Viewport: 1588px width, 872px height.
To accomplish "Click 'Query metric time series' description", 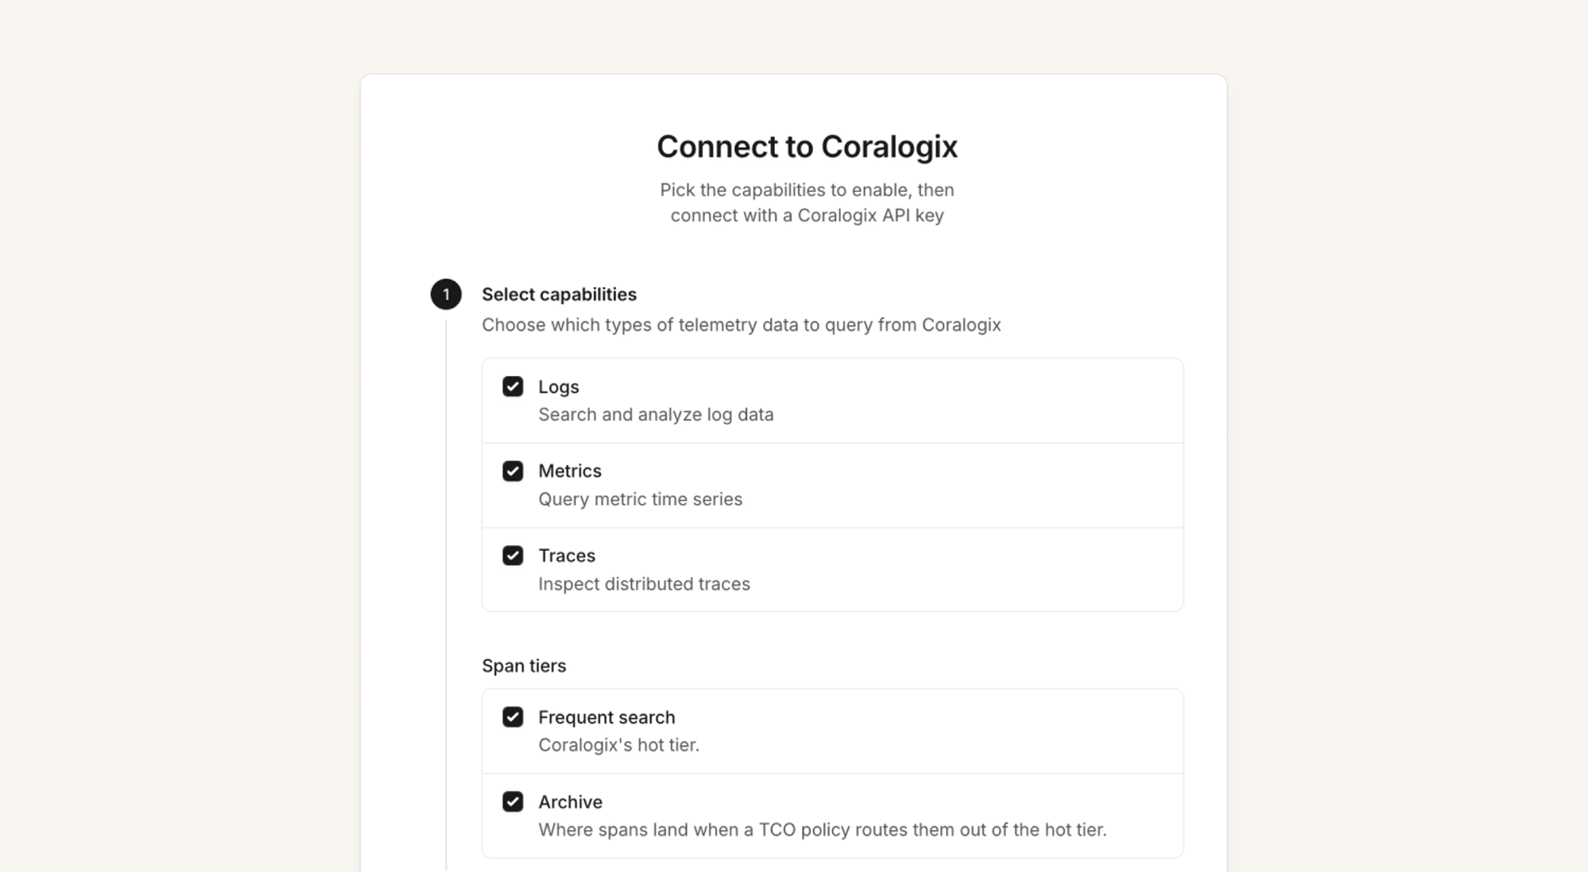I will 641,499.
